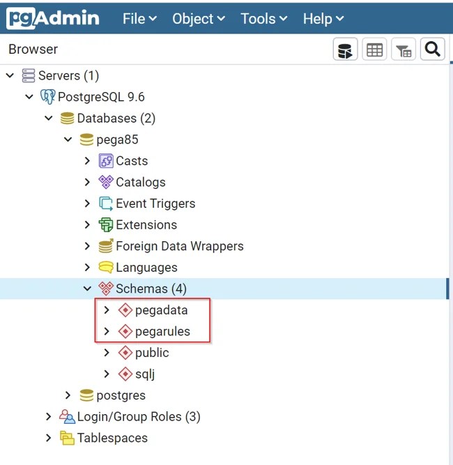Click the pega85 database icon
Screen dimensions: 453x465
point(86,139)
